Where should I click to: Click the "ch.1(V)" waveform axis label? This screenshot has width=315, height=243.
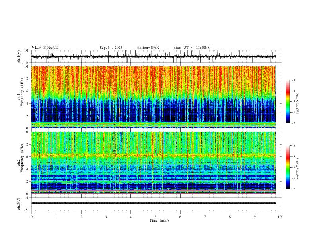pos(19,56)
